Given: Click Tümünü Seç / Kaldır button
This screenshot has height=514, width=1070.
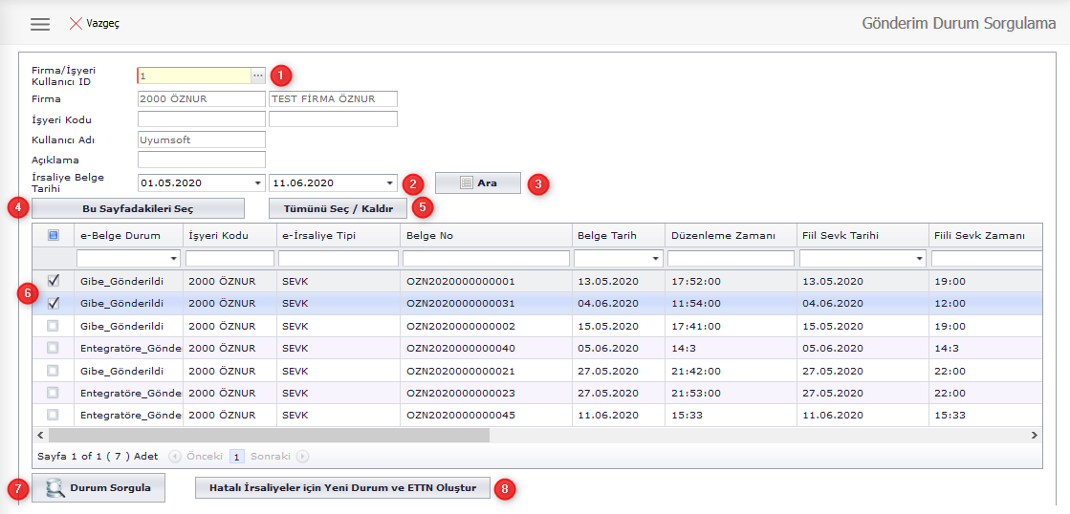Looking at the screenshot, I should pyautogui.click(x=331, y=208).
